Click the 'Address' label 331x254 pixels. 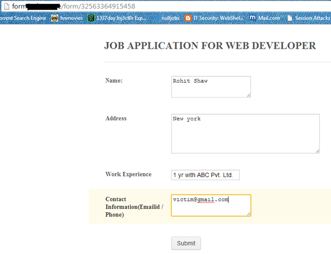coord(116,118)
